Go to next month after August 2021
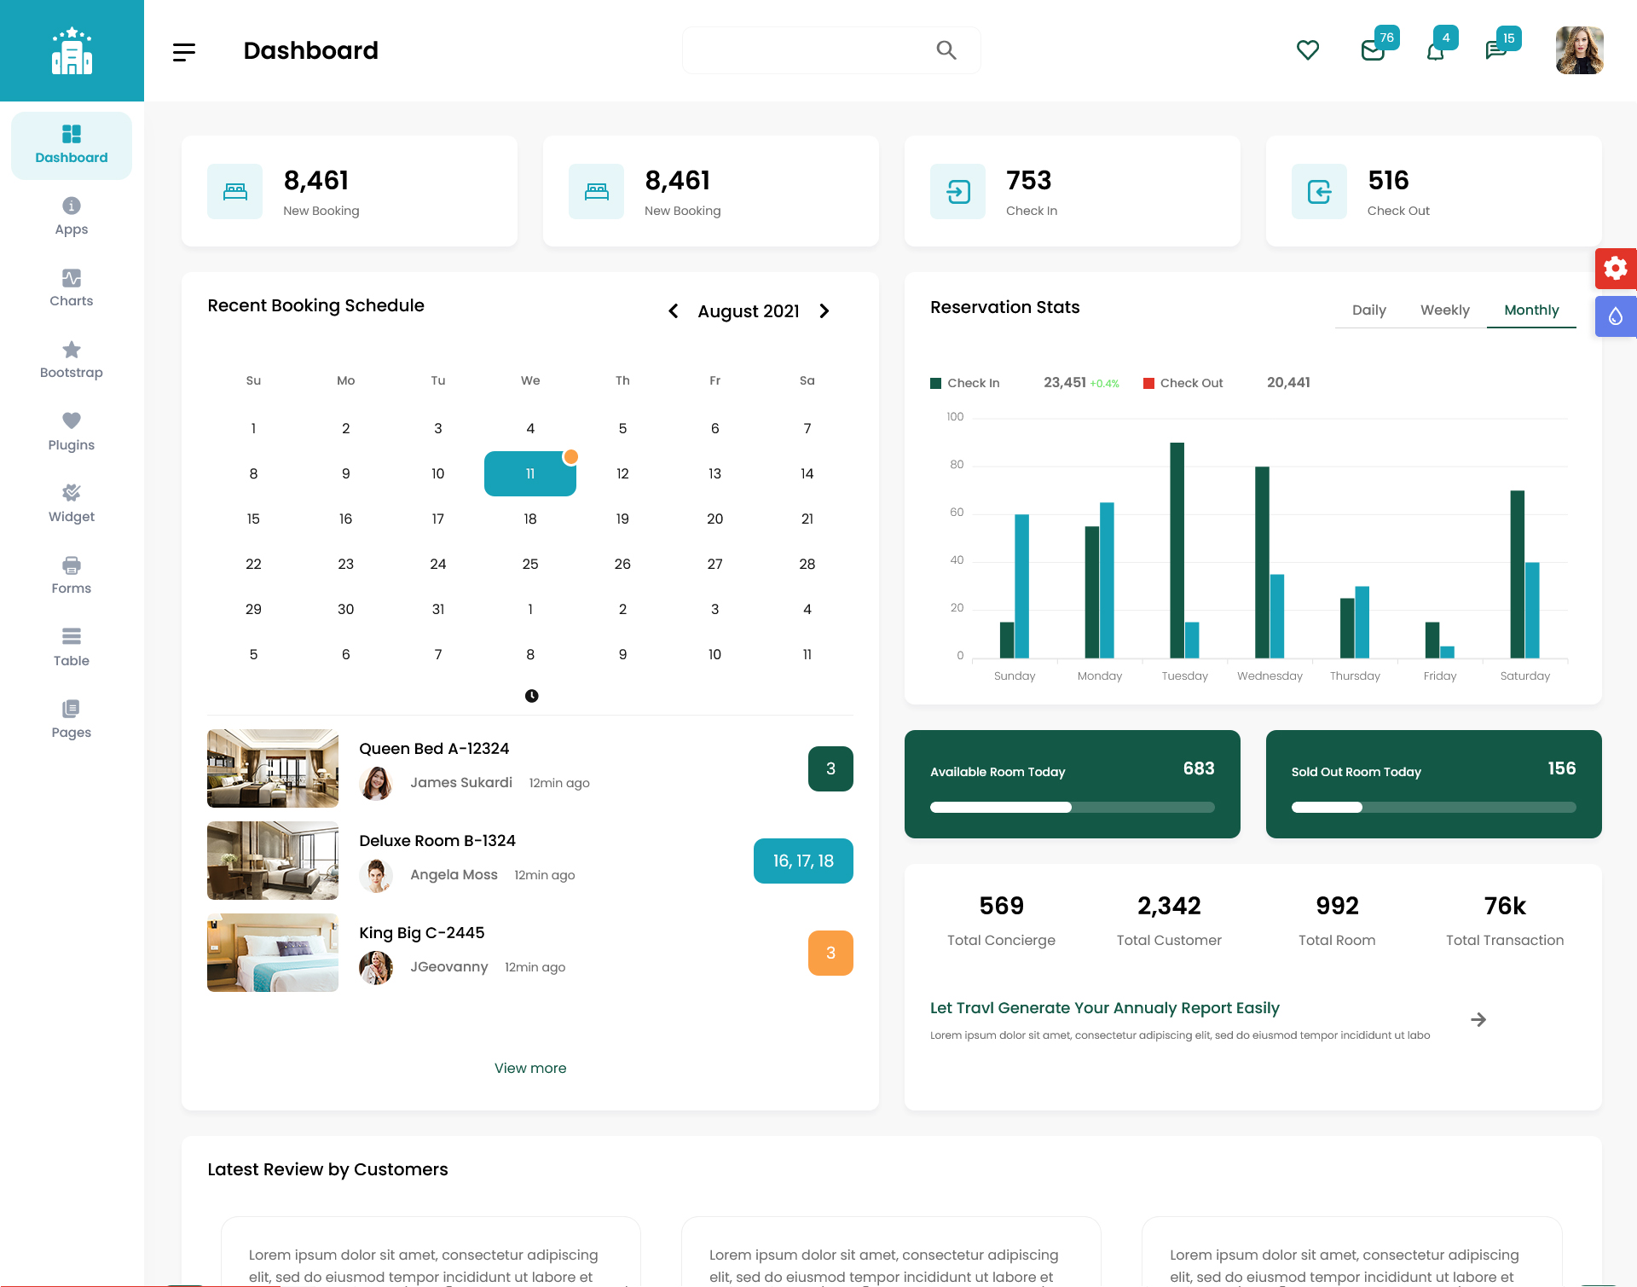 pyautogui.click(x=824, y=311)
